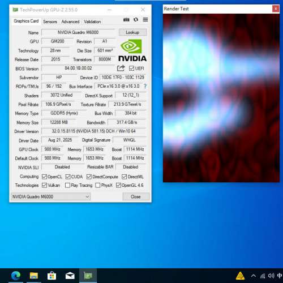Click the BIOS export share icon
The image size is (283, 283).
coord(121,68)
